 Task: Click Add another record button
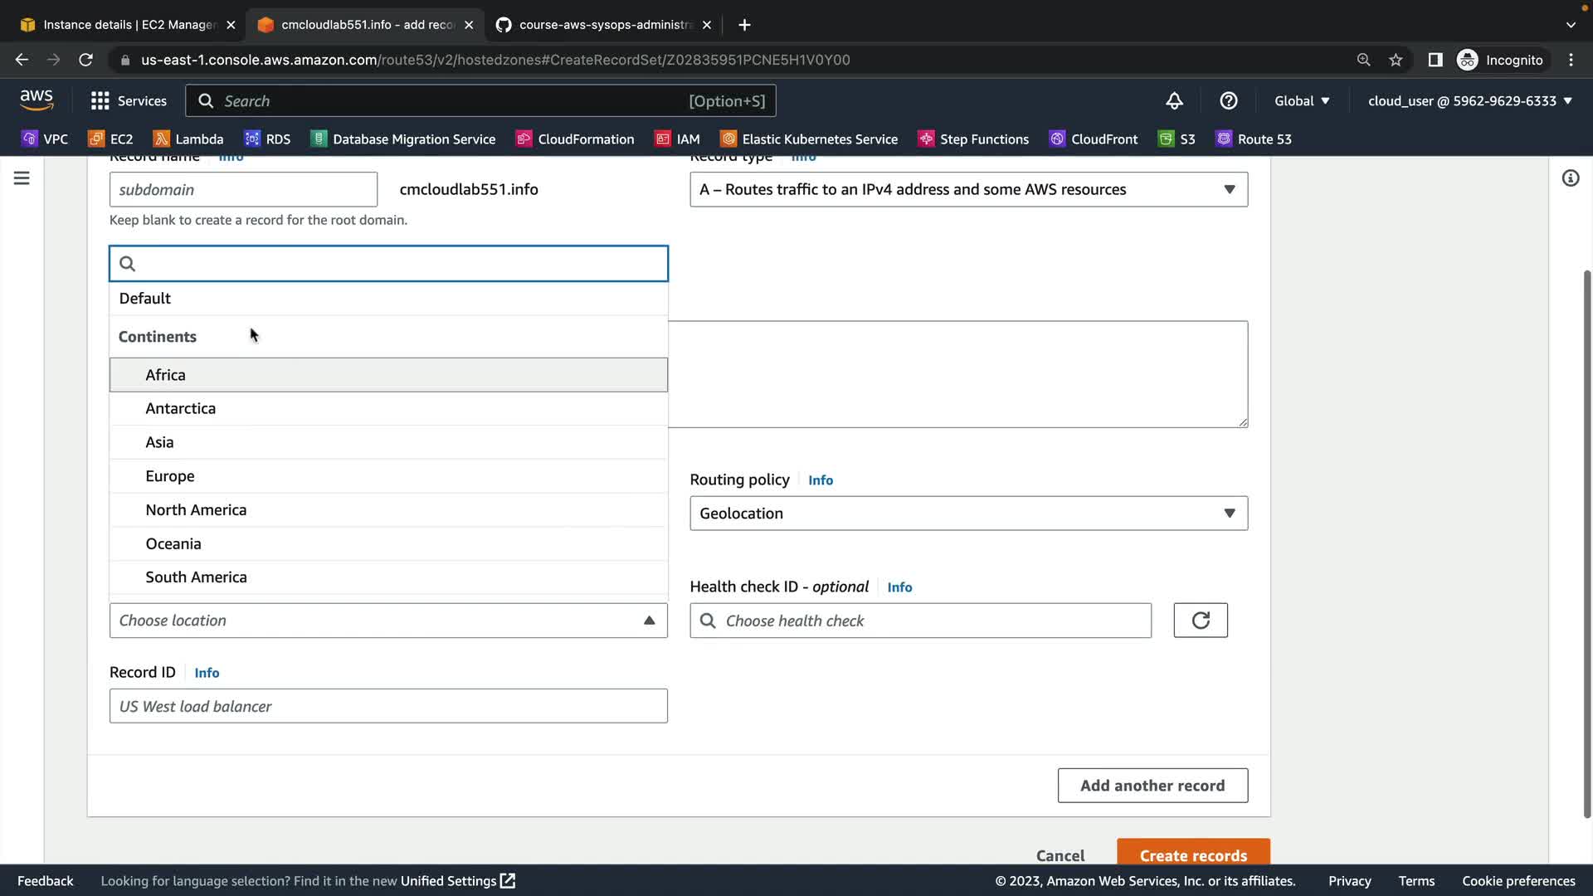(x=1152, y=786)
